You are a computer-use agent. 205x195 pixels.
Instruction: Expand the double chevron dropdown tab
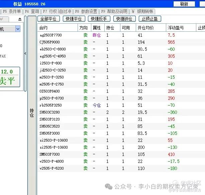[4, 19]
